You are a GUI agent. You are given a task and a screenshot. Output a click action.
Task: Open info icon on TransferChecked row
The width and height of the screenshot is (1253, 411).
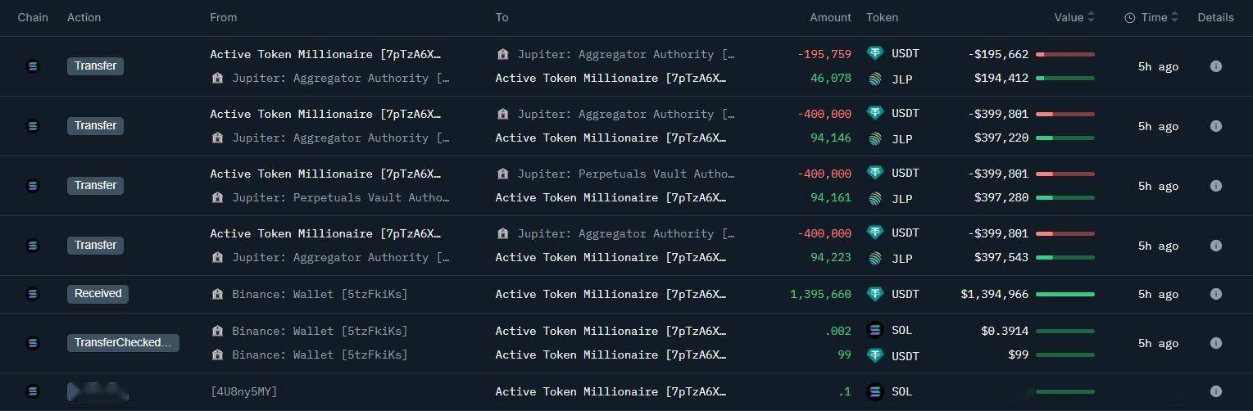click(1215, 343)
